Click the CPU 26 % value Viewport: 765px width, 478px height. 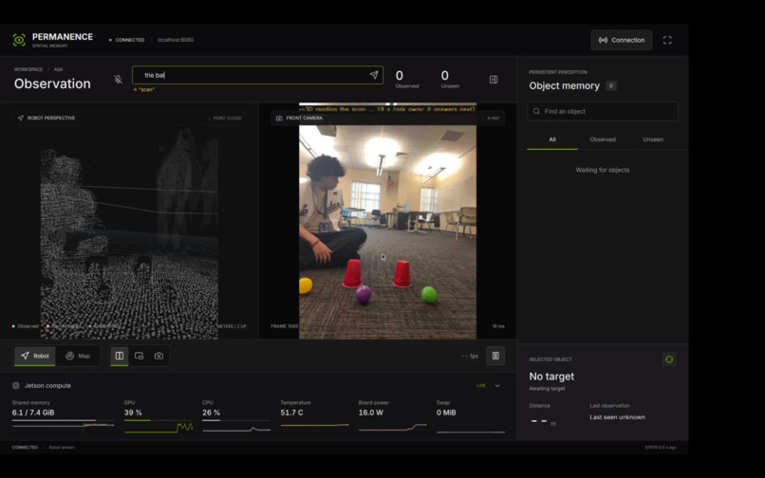211,413
